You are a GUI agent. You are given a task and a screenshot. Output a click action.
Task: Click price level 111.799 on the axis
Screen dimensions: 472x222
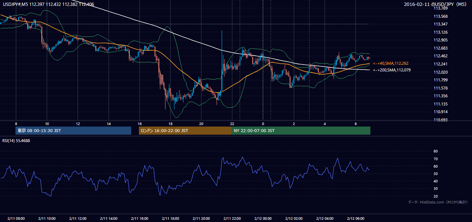coord(440,80)
